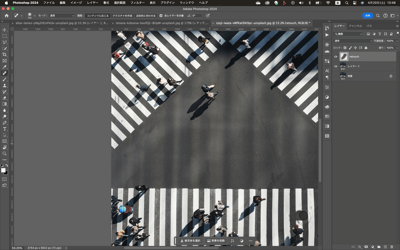Toggle visibility of レイヤー 1
Screen dimensions: 400x250
click(336, 66)
